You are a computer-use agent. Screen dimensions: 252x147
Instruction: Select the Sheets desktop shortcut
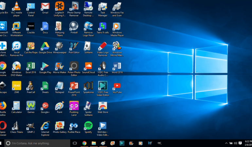45,86
